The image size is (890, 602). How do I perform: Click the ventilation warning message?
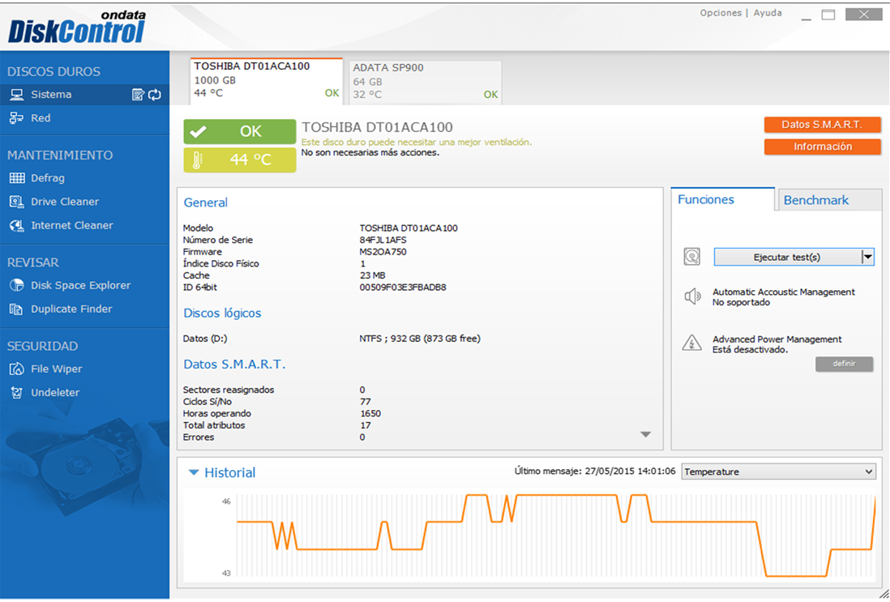tap(417, 143)
